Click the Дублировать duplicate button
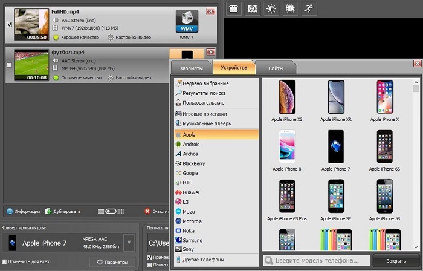Image resolution: width=423 pixels, height=271 pixels. click(x=63, y=211)
